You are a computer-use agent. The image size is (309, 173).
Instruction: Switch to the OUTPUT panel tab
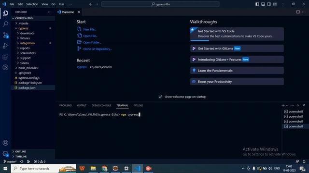click(x=82, y=105)
